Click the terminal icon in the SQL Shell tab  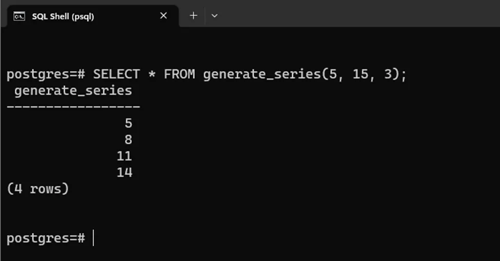(x=19, y=16)
